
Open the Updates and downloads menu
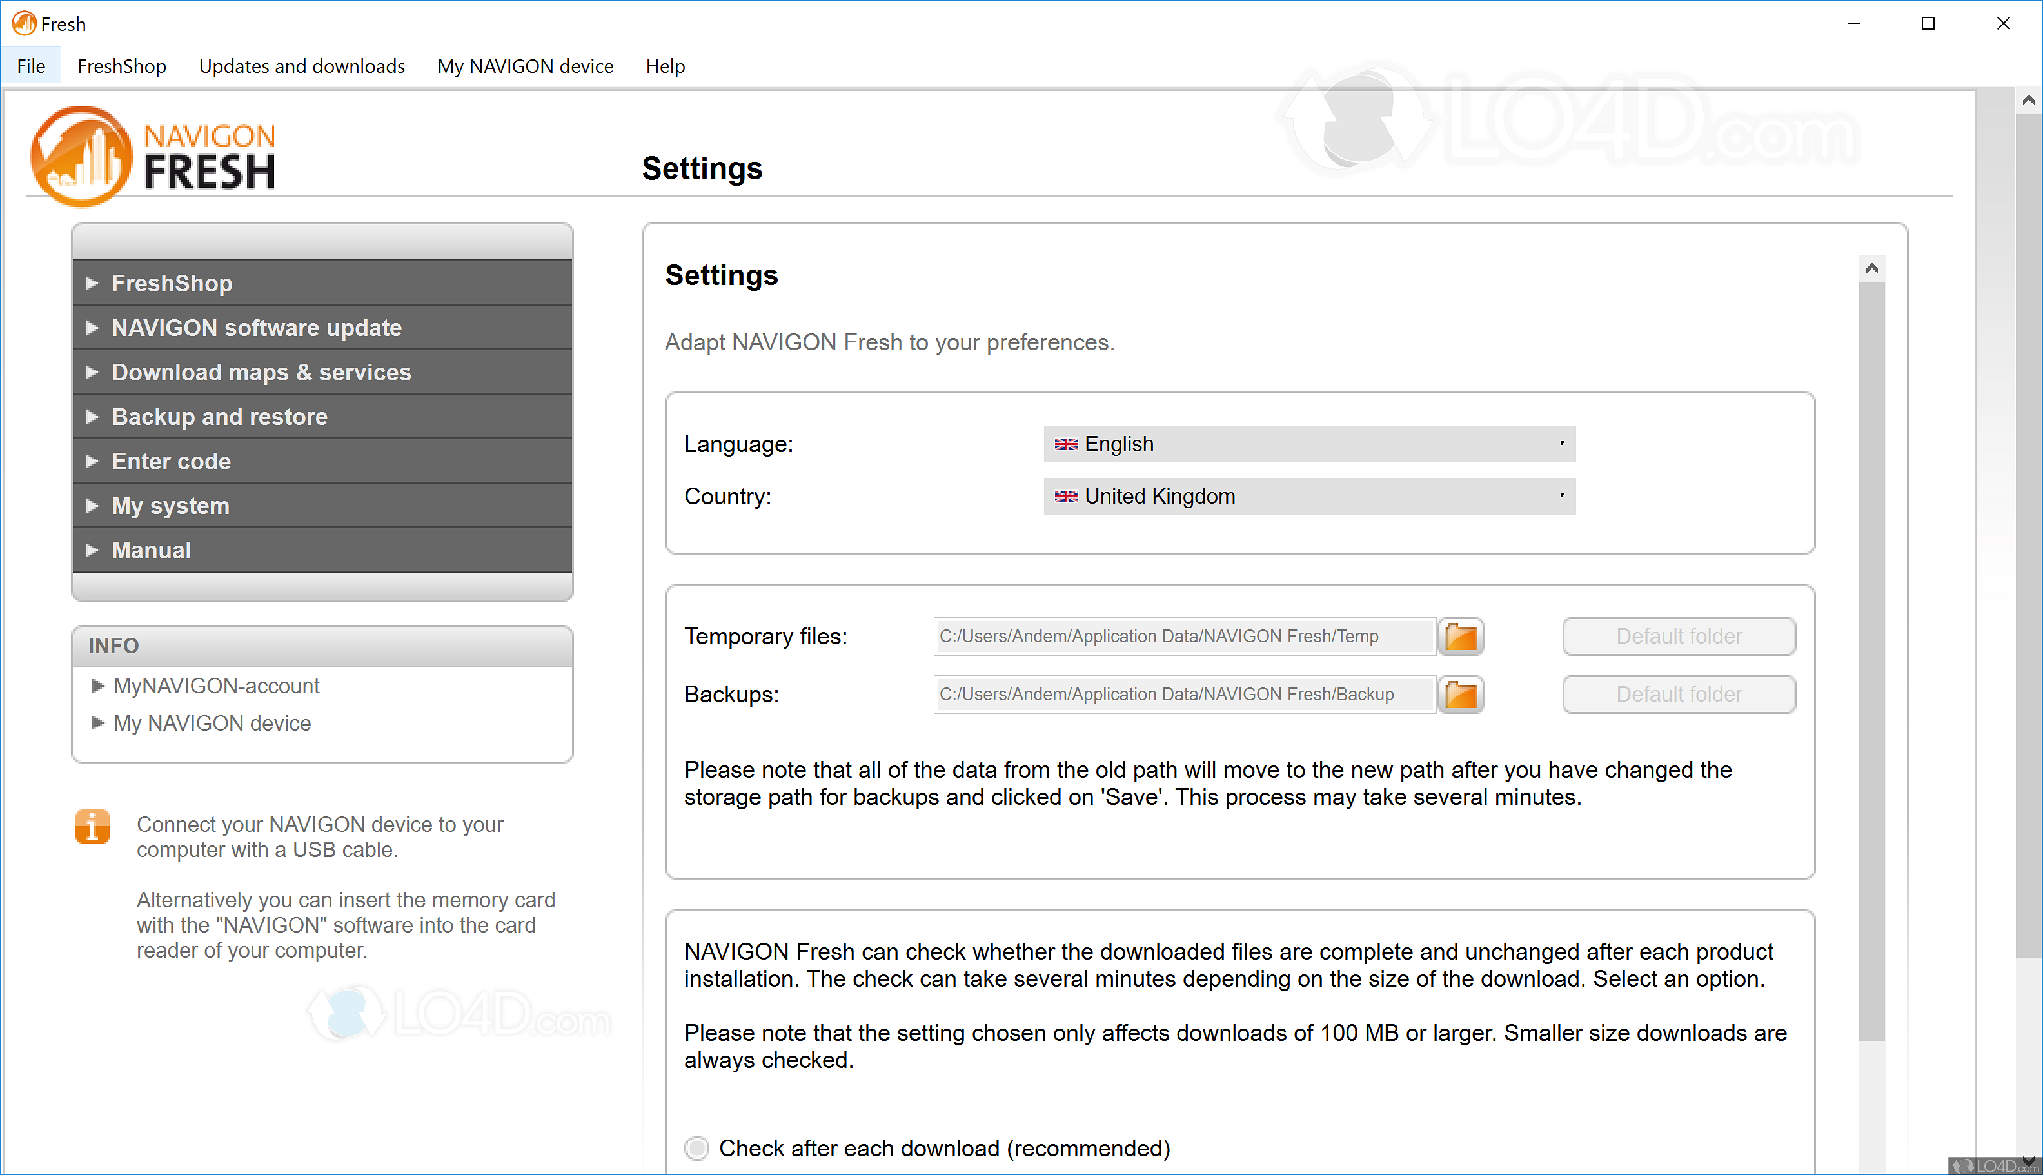(x=302, y=66)
